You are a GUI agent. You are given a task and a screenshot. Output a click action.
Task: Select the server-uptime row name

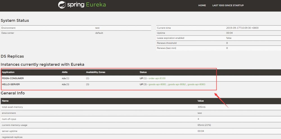coord(9,131)
